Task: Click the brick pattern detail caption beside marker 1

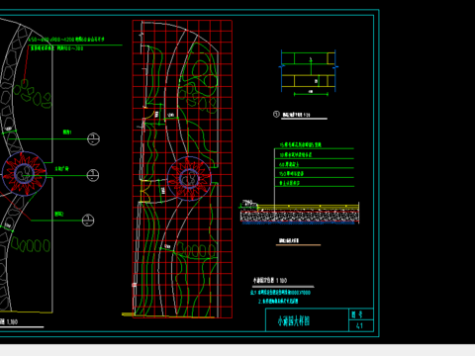Action: [x=296, y=115]
